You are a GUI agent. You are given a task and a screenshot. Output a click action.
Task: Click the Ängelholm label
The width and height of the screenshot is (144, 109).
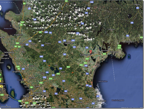click(x=18, y=35)
